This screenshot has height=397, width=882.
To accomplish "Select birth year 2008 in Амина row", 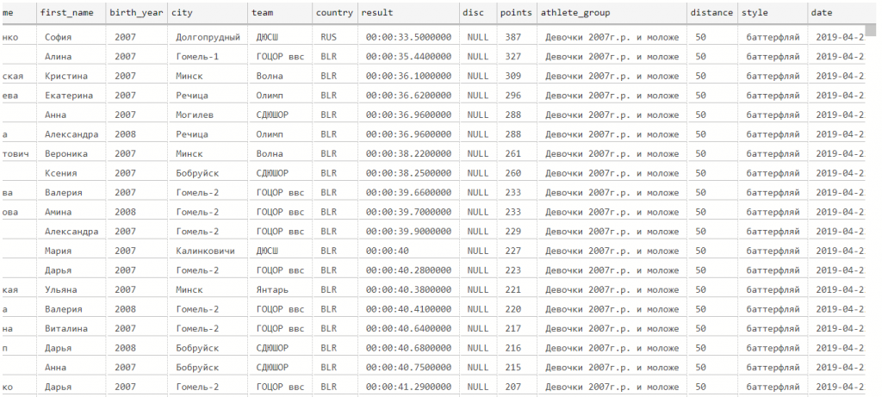I will point(125,212).
